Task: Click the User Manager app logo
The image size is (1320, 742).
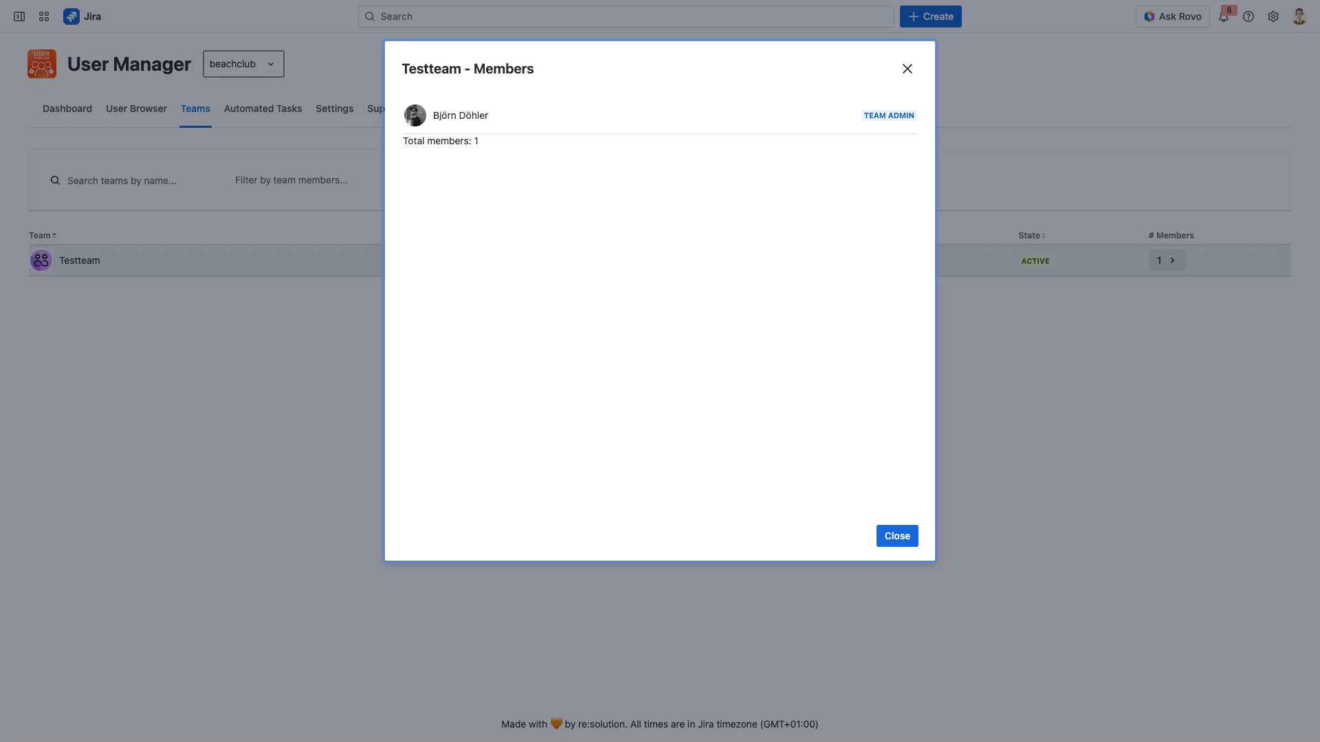Action: [41, 63]
